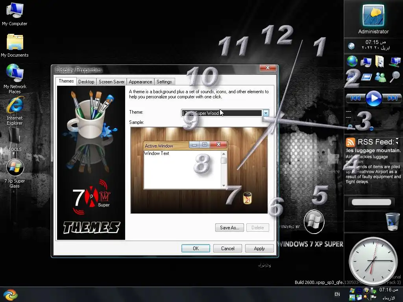Open the magnifier search icon in sidebar

[395, 77]
